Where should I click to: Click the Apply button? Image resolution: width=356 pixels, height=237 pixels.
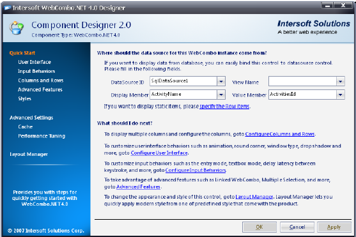point(334,227)
